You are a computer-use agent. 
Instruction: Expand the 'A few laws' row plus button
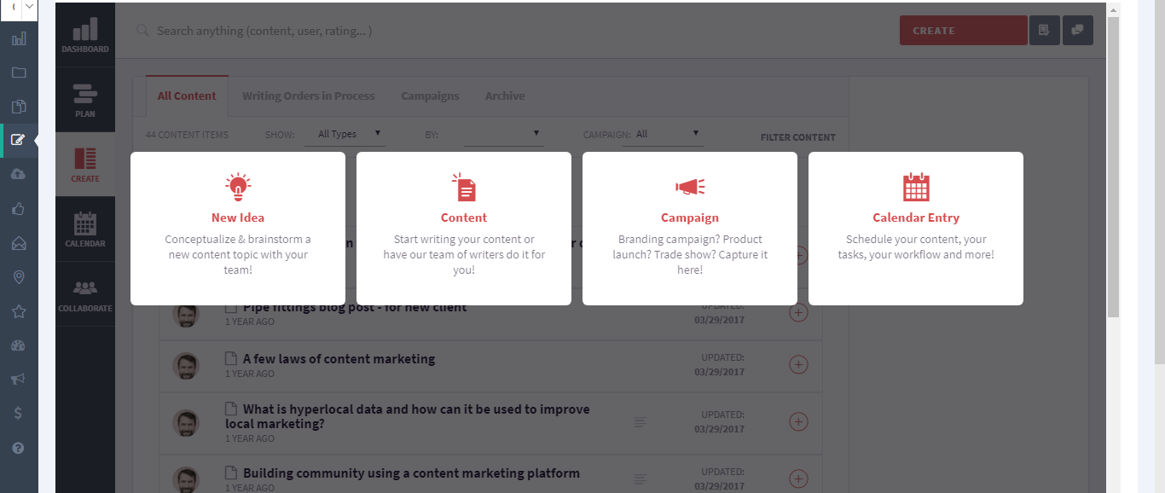point(798,364)
